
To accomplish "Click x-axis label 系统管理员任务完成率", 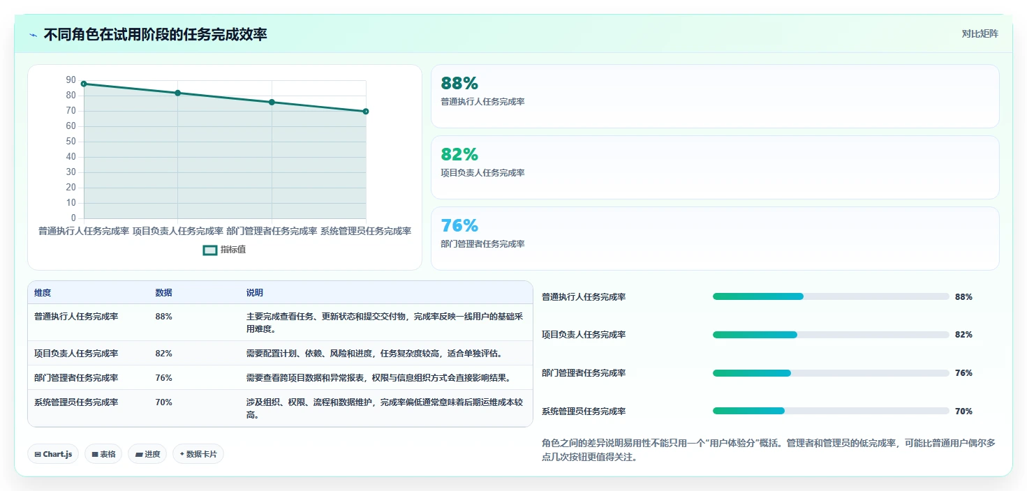I will coord(366,231).
